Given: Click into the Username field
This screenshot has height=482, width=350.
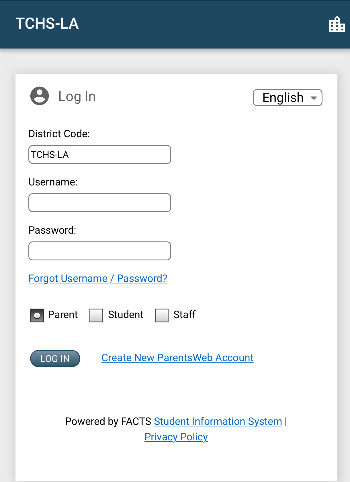Looking at the screenshot, I should click(x=100, y=203).
